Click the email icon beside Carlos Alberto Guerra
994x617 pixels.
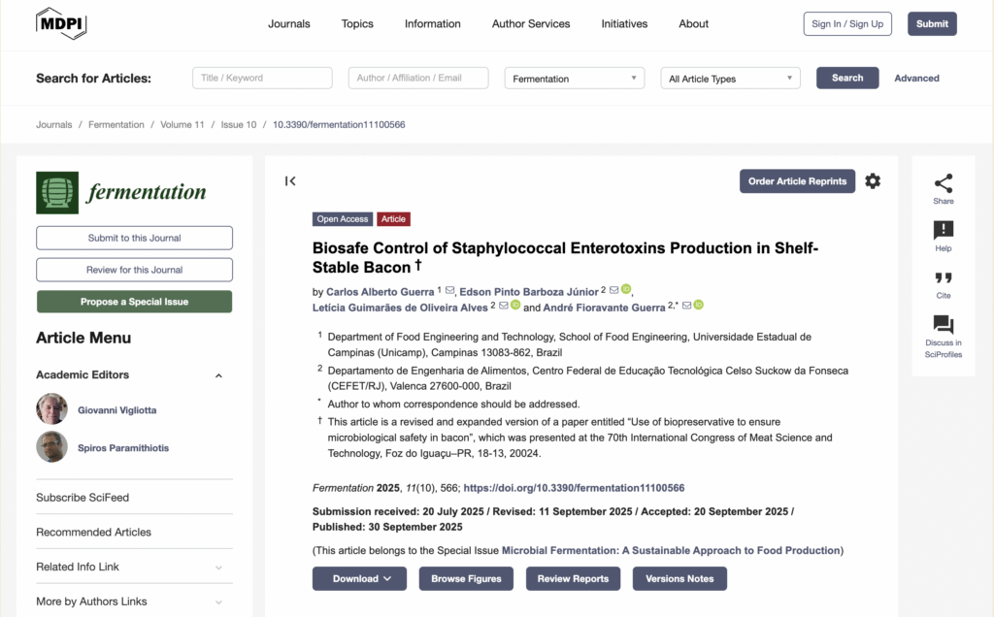449,291
